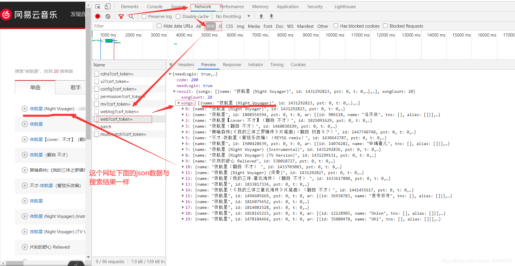Play 夜航星 (Night Voyager) (Instr result

[25, 216]
